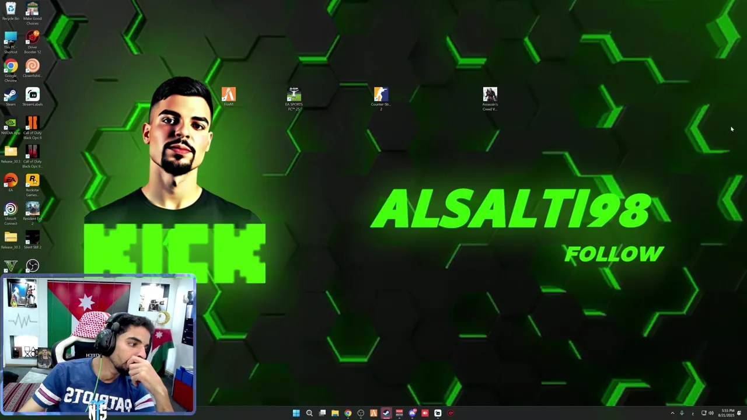Open FiveM from the taskbar

tap(373, 413)
